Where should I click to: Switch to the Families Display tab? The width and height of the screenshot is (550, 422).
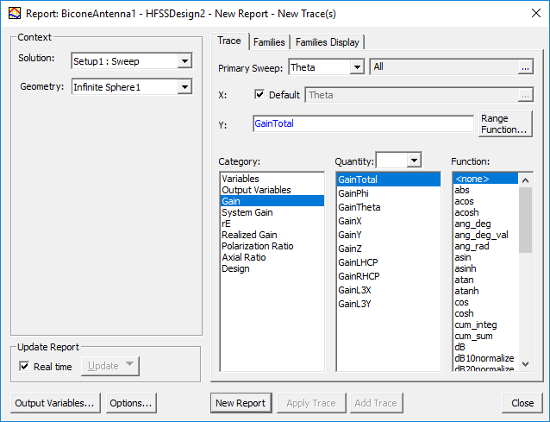click(x=328, y=42)
